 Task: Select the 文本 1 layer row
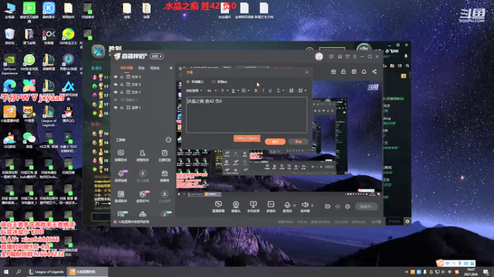click(143, 92)
